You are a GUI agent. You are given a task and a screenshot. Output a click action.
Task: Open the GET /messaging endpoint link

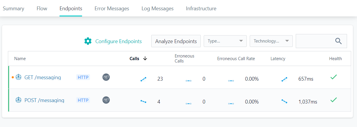pos(42,77)
